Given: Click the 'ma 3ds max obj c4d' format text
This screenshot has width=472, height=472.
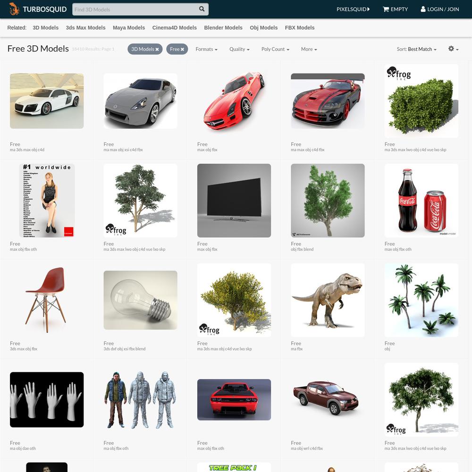Looking at the screenshot, I should 27,150.
